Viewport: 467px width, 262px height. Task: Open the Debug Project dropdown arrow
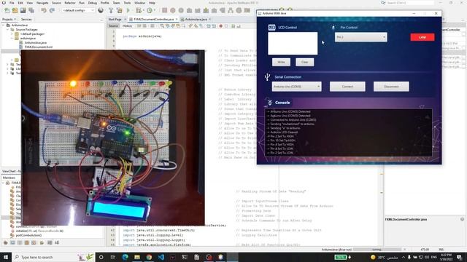143,10
